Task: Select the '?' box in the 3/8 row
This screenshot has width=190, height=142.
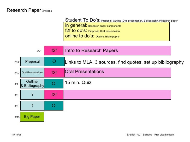Action: [32, 106]
